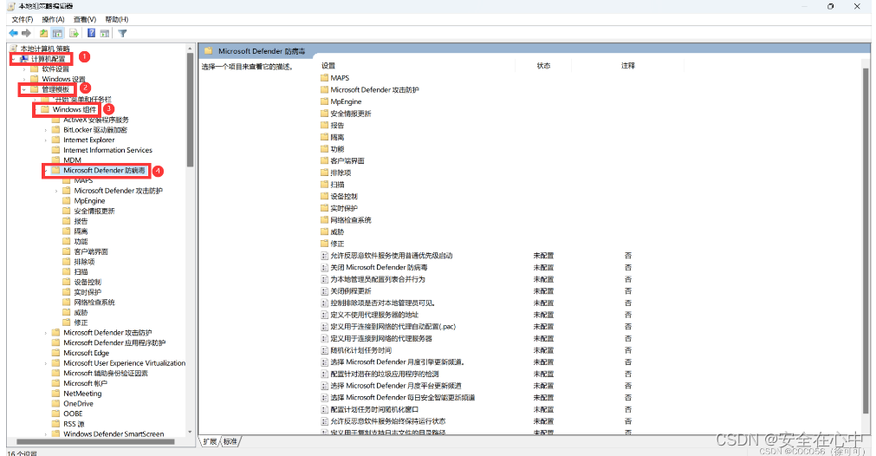Click the Microsoft Edge folder icon in tree

click(55, 353)
